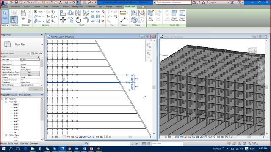Screen dimensions: 271x152
Task: Open the Windows Start menu
Action: [3, 149]
